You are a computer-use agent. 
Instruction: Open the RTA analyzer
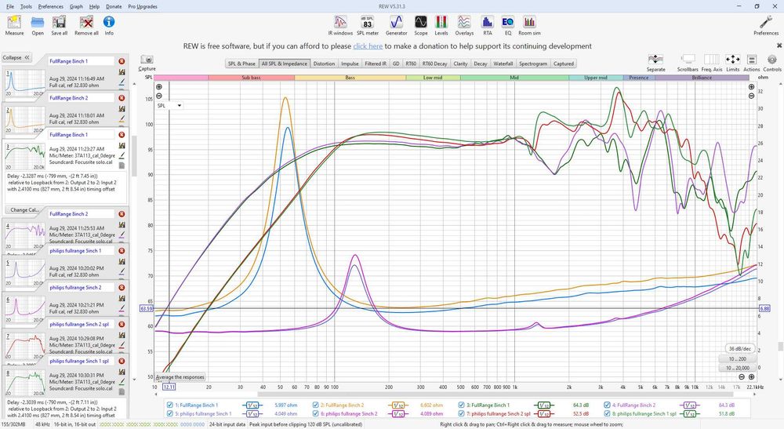(487, 25)
